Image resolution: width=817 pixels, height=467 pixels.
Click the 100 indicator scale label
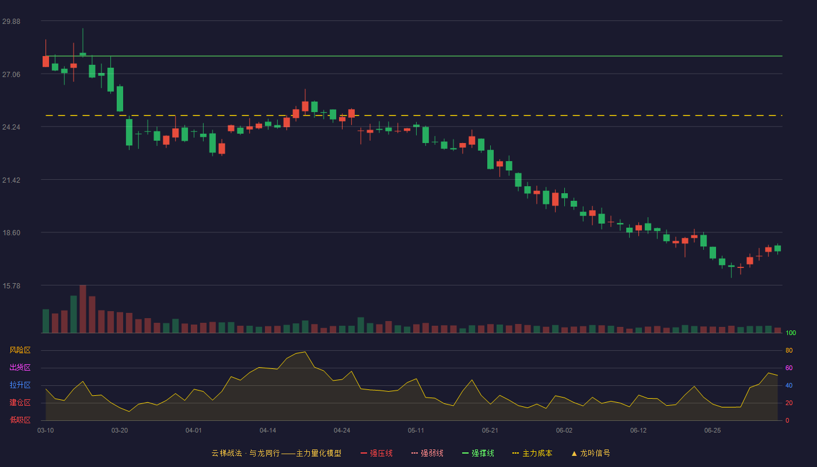pos(791,333)
